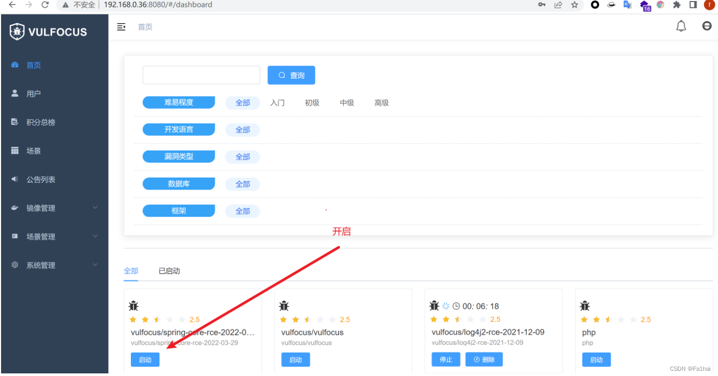Viewport: 718px width, 376px height.
Task: Select 全部 in the 数据库 row
Action: (242, 184)
